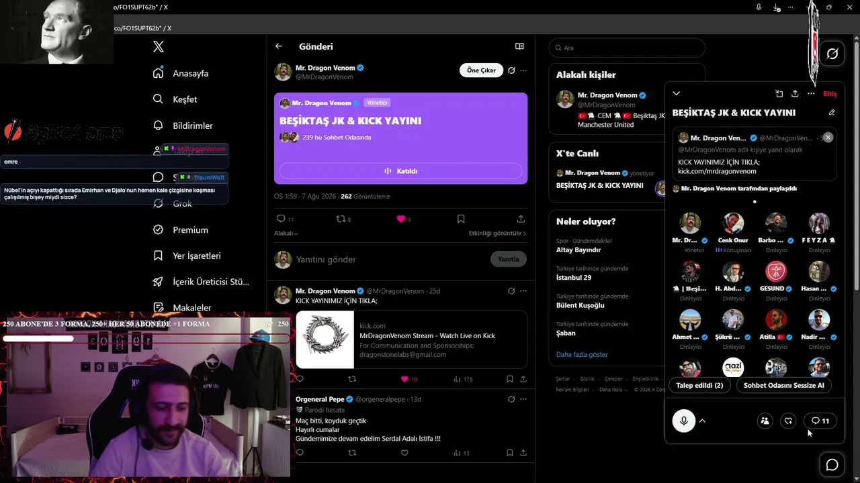Screen dimensions: 860x483
Task: Like Orgeneral Pepe's post
Action: click(404, 453)
